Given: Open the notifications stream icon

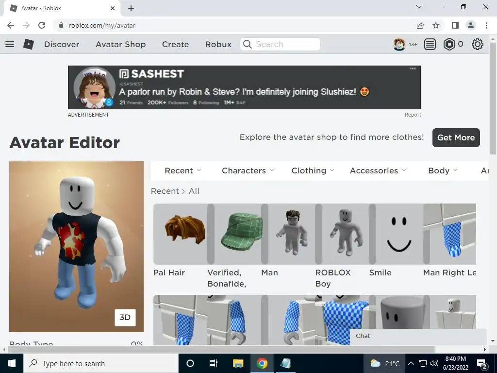Looking at the screenshot, I should [x=430, y=44].
